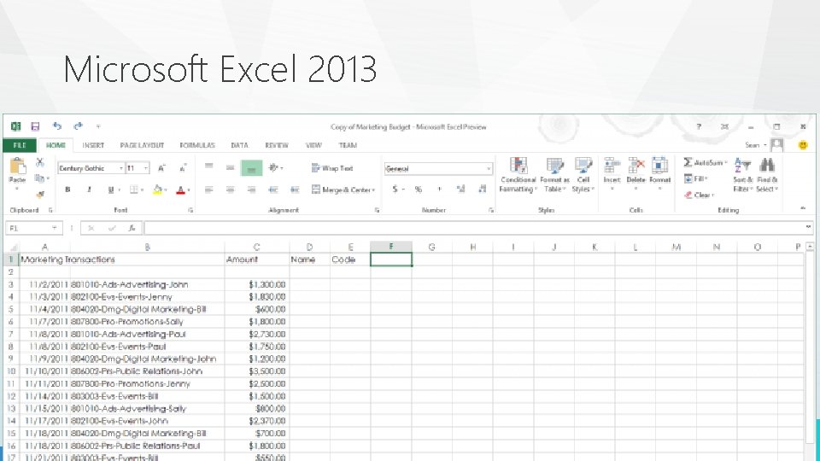The height and width of the screenshot is (461, 820).
Task: Open the Find & Select menu
Action: tap(767, 175)
